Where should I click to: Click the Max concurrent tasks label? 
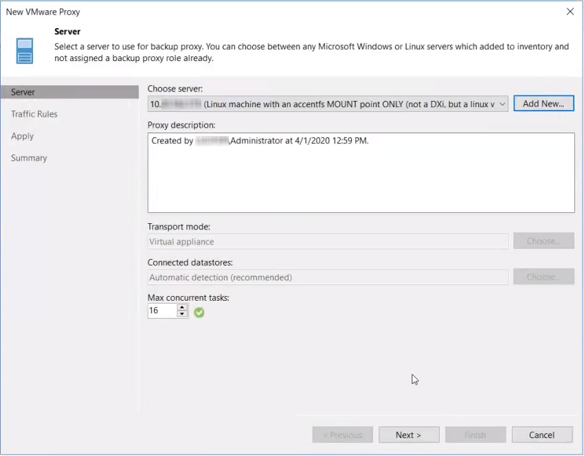click(x=188, y=298)
